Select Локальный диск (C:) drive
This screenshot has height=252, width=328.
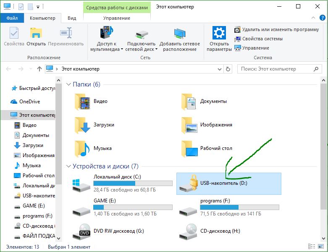point(122,184)
